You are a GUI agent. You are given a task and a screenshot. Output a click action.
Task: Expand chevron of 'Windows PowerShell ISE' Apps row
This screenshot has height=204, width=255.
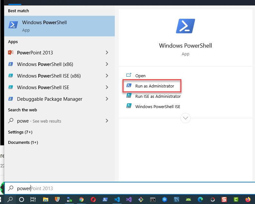click(107, 87)
